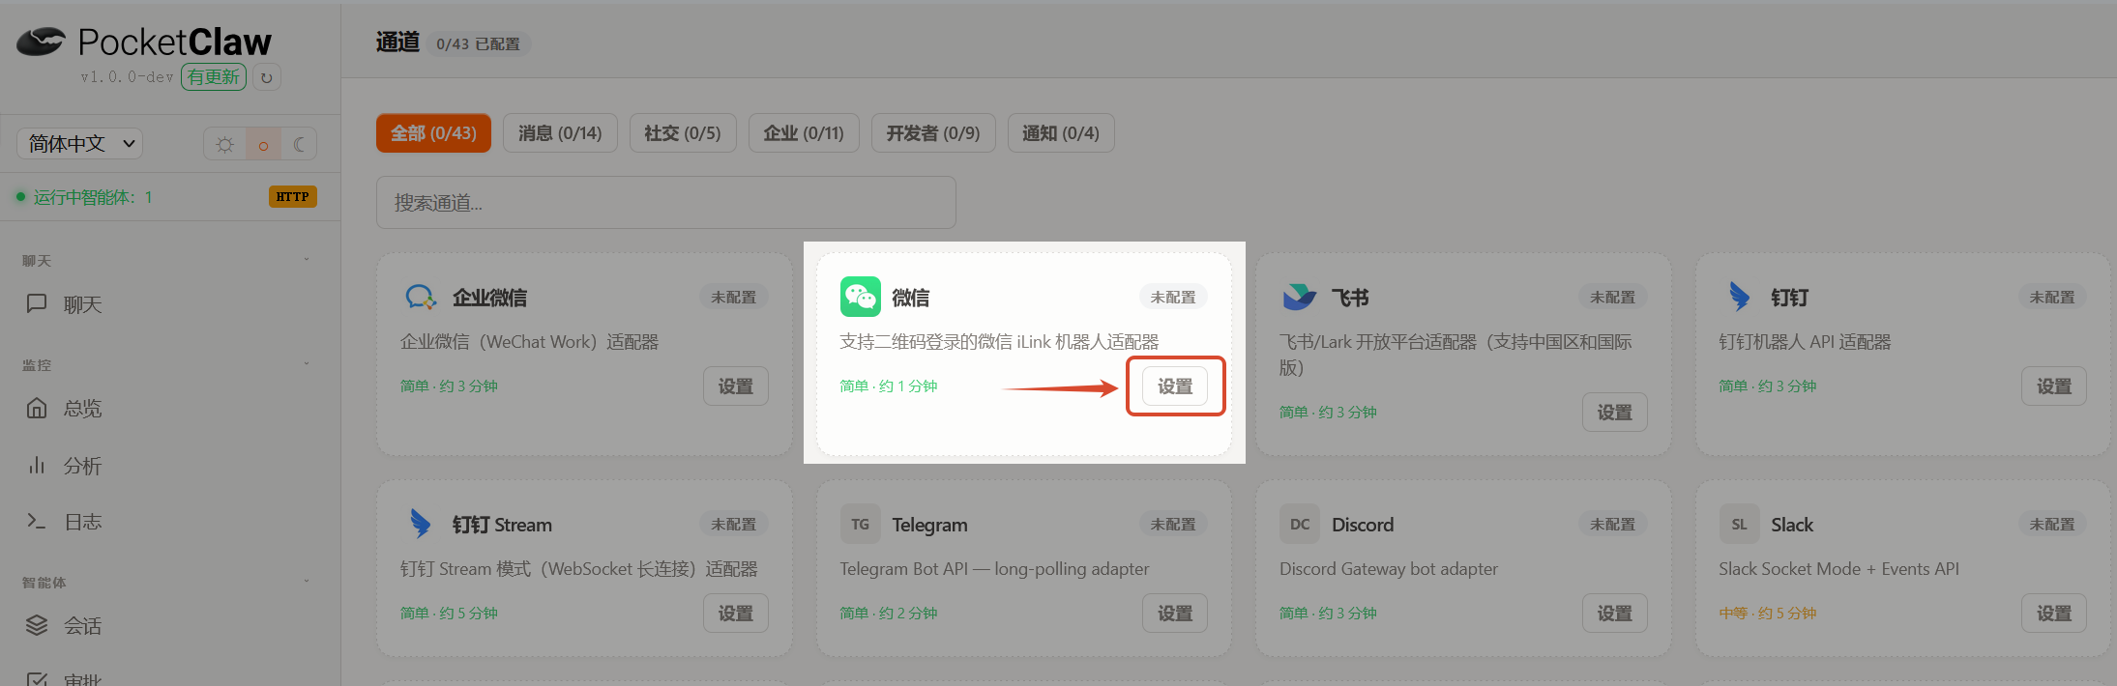Click the 企业微信 channel icon
Image resolution: width=2117 pixels, height=686 pixels.
coord(421,297)
